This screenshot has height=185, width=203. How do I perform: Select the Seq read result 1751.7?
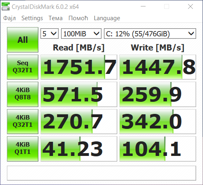pos(79,67)
